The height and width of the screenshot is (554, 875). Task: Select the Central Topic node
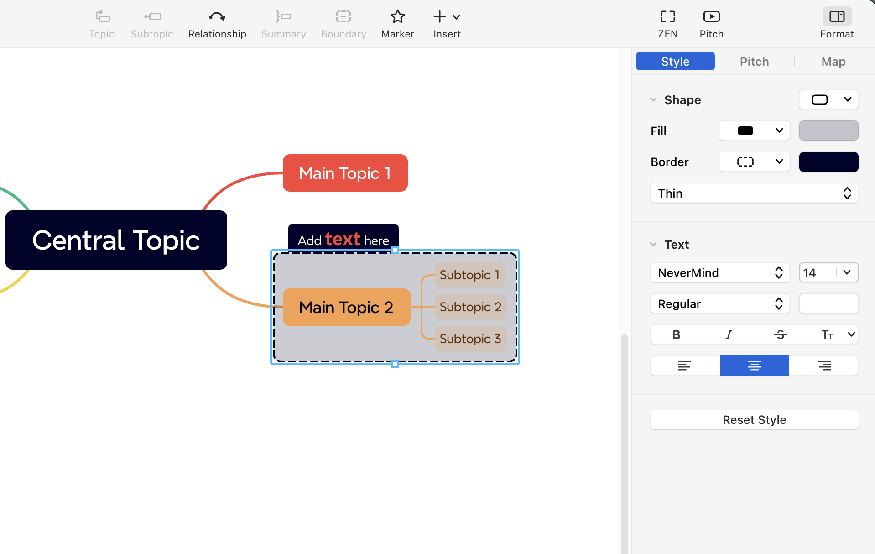point(116,240)
